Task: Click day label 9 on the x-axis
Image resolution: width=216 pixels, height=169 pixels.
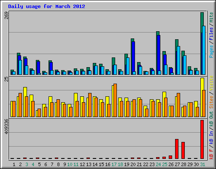Action: 65,164
